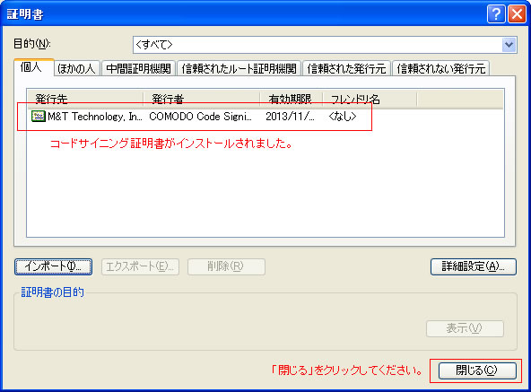Open the 目的 dropdown arrow
This screenshot has height=392, width=531.
coord(509,45)
